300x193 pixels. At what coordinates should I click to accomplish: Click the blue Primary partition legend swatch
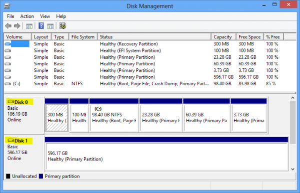pyautogui.click(x=41, y=176)
